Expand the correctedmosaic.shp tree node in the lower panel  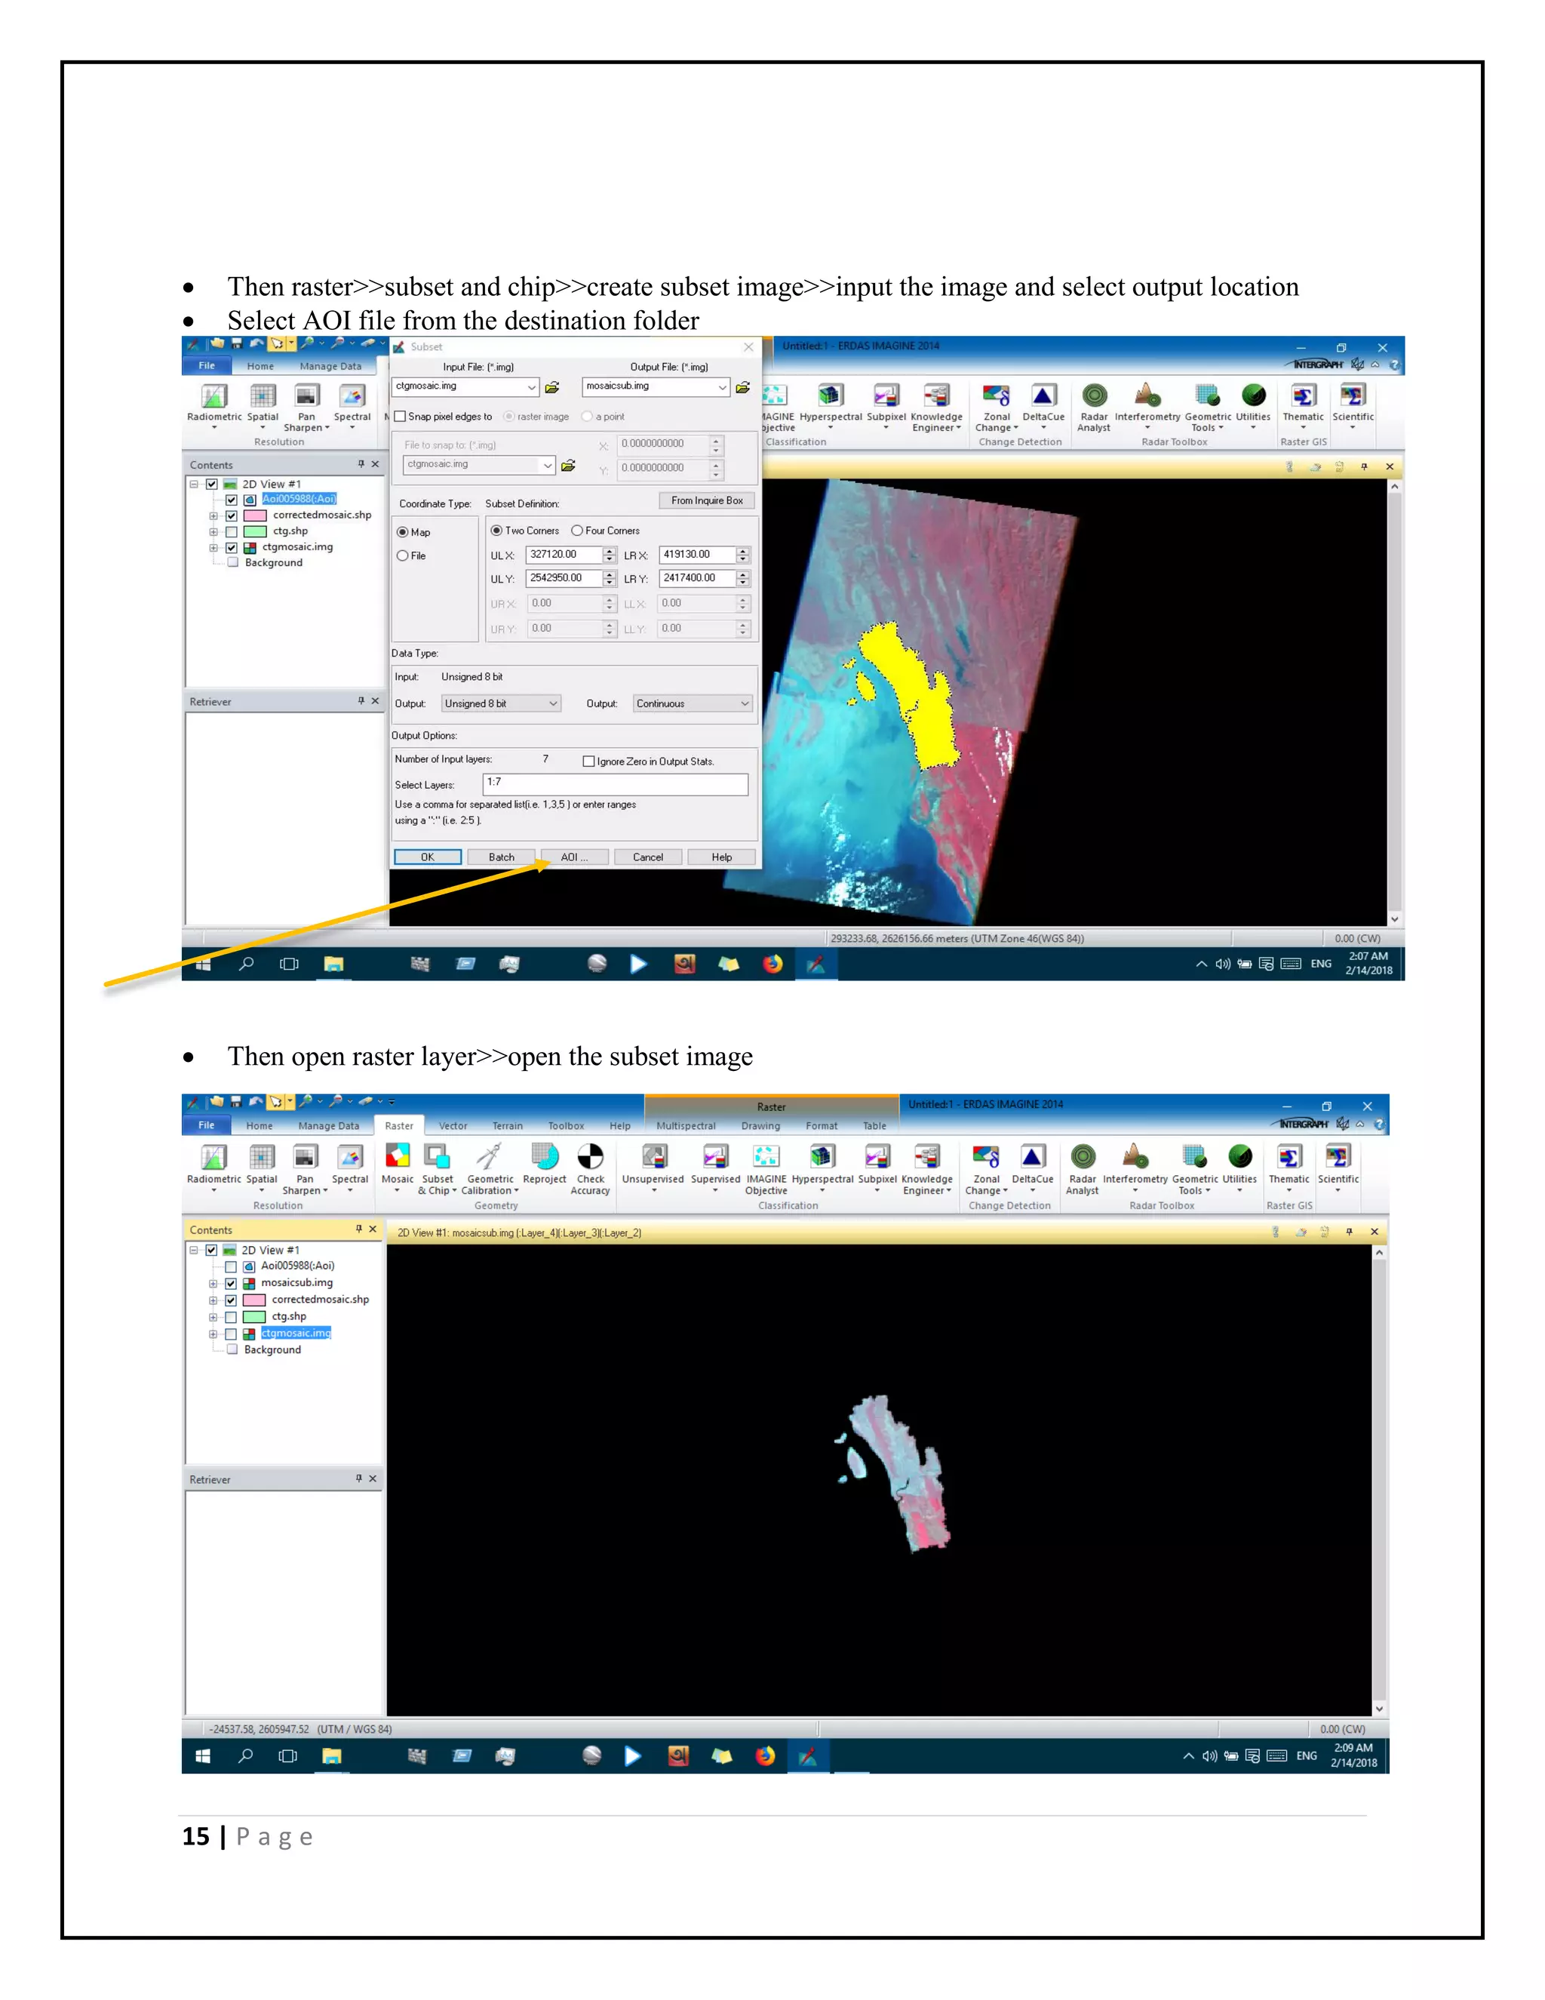(x=213, y=1300)
